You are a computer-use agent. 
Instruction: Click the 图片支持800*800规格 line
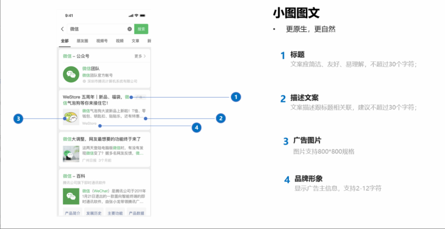tap(324, 151)
